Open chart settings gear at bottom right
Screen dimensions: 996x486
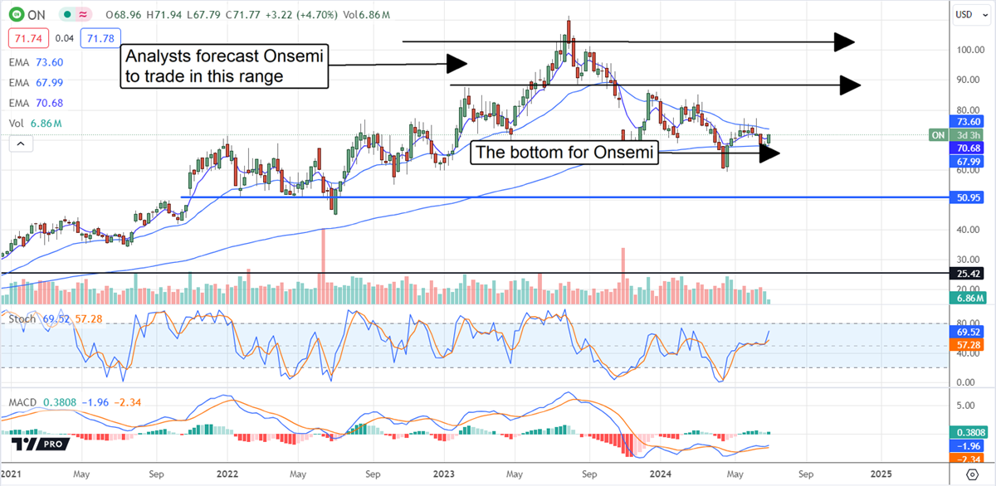click(973, 474)
